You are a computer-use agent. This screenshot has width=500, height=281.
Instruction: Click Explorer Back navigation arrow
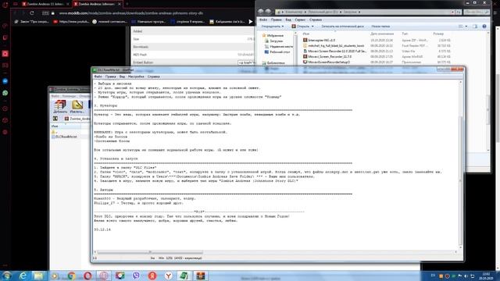pos(261,12)
